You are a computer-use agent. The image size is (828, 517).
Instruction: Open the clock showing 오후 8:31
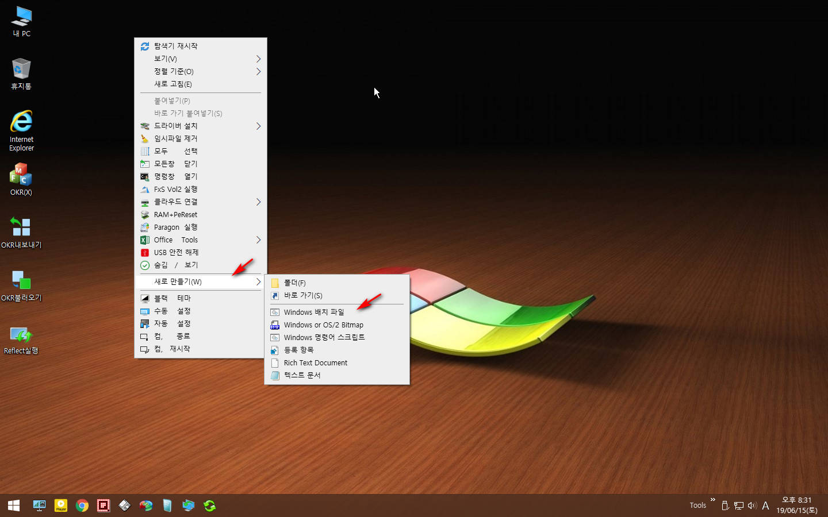797,506
